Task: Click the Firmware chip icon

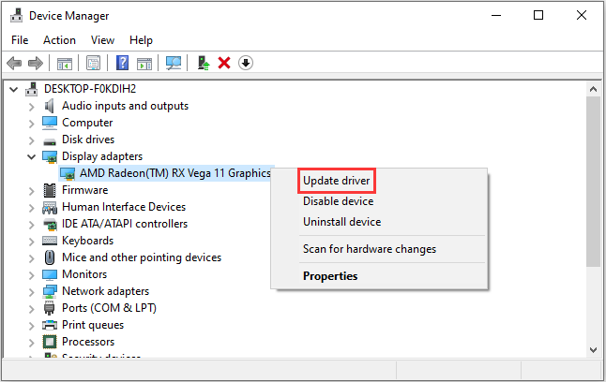Action: click(x=50, y=190)
